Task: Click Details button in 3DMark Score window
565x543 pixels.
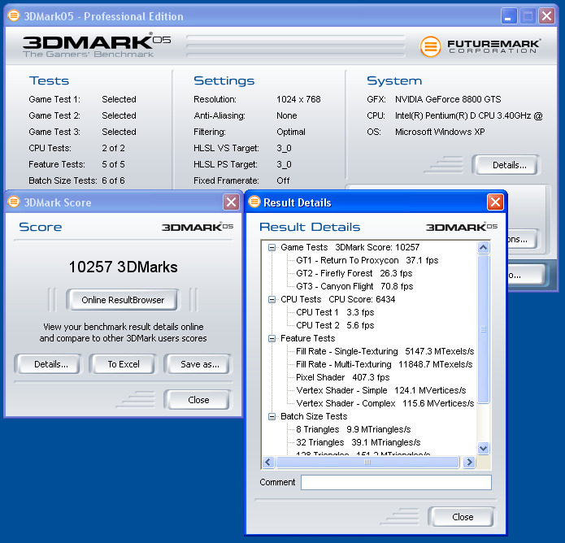Action: coord(50,364)
